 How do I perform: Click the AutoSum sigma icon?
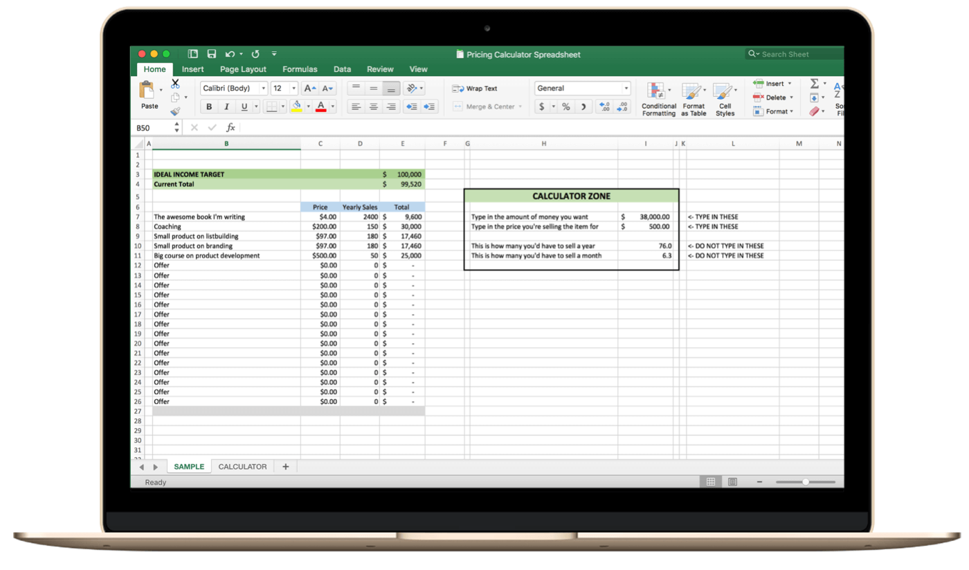[x=815, y=84]
